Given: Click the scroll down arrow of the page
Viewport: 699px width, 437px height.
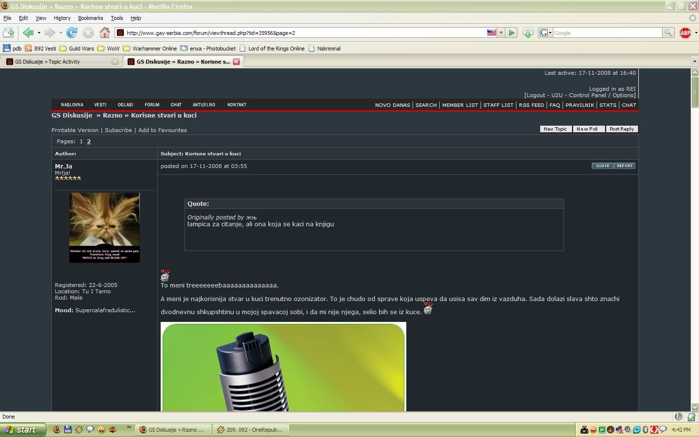Looking at the screenshot, I should point(694,407).
